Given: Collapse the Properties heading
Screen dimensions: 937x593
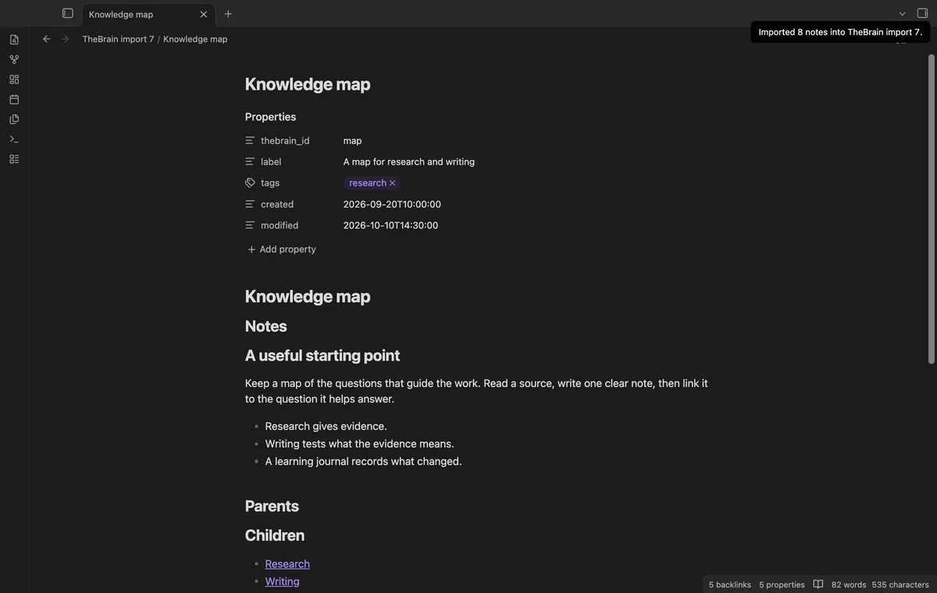Looking at the screenshot, I should tap(270, 116).
